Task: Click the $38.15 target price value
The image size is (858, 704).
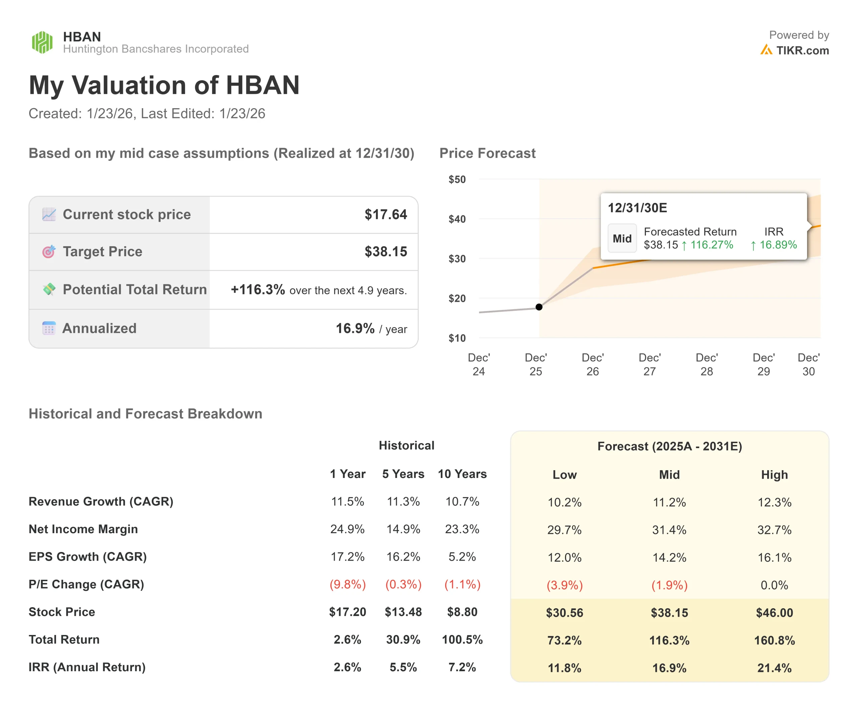Action: coord(385,252)
